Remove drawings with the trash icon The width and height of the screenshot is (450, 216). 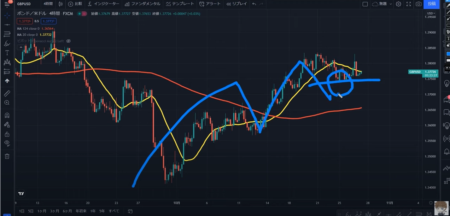click(x=7, y=156)
